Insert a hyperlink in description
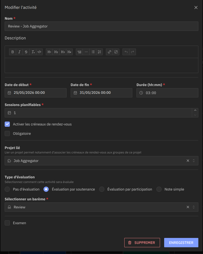 (x=110, y=52)
